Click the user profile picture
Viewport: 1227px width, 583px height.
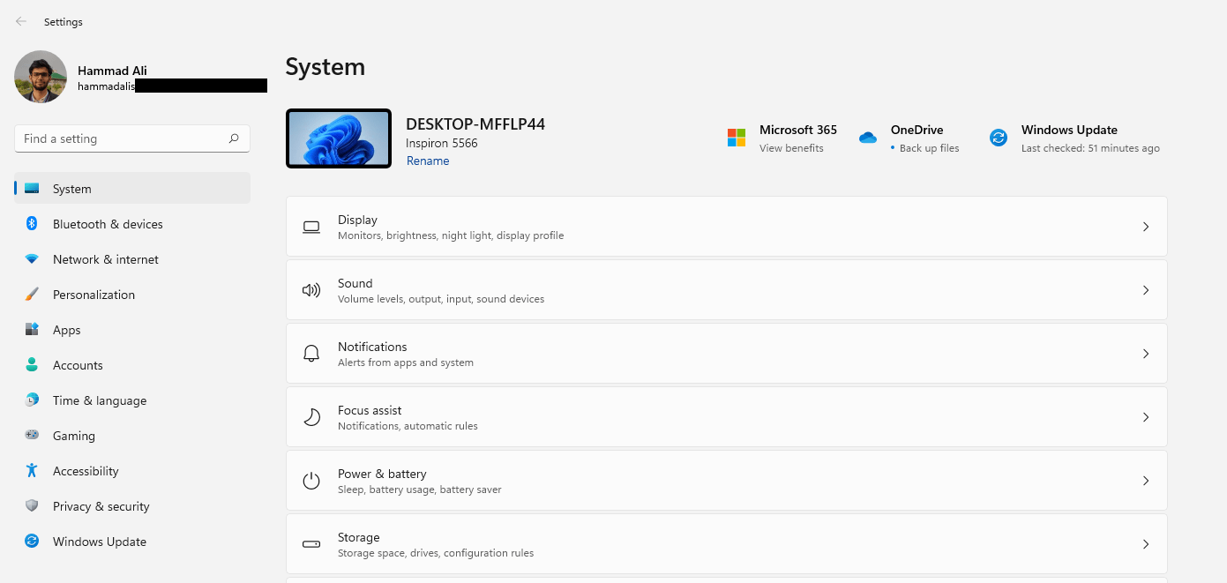pyautogui.click(x=41, y=77)
